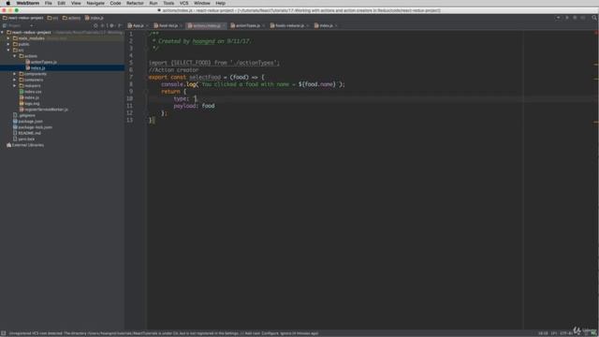
Task: Open Project panel settings gear
Action: 111,25
